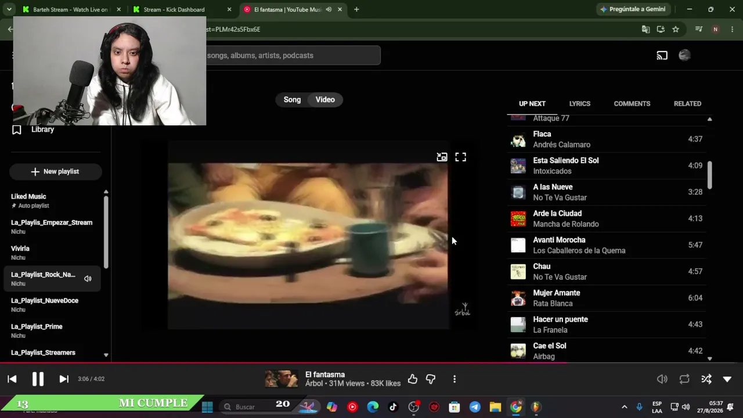743x418 pixels.
Task: Open the Lyrics tab
Action: tap(580, 104)
